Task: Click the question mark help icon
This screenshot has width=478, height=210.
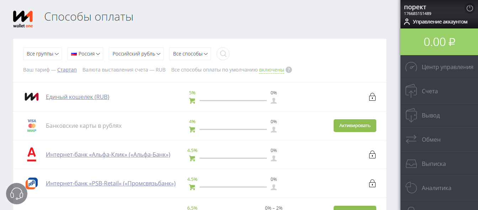Action: [x=289, y=70]
